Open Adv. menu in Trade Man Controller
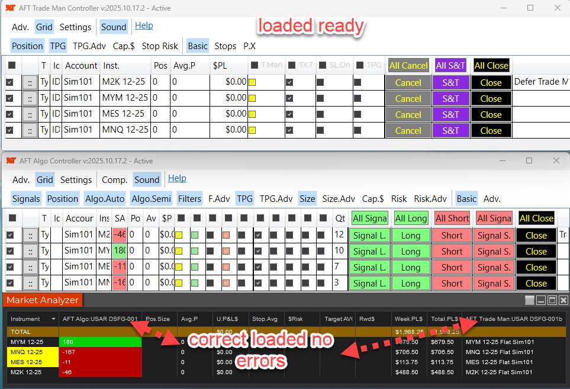570x389 pixels. click(x=20, y=27)
